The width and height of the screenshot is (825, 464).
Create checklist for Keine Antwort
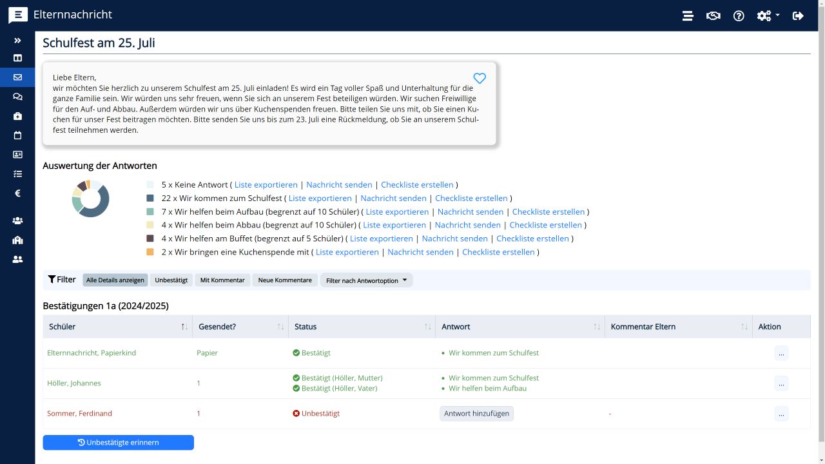[417, 185]
